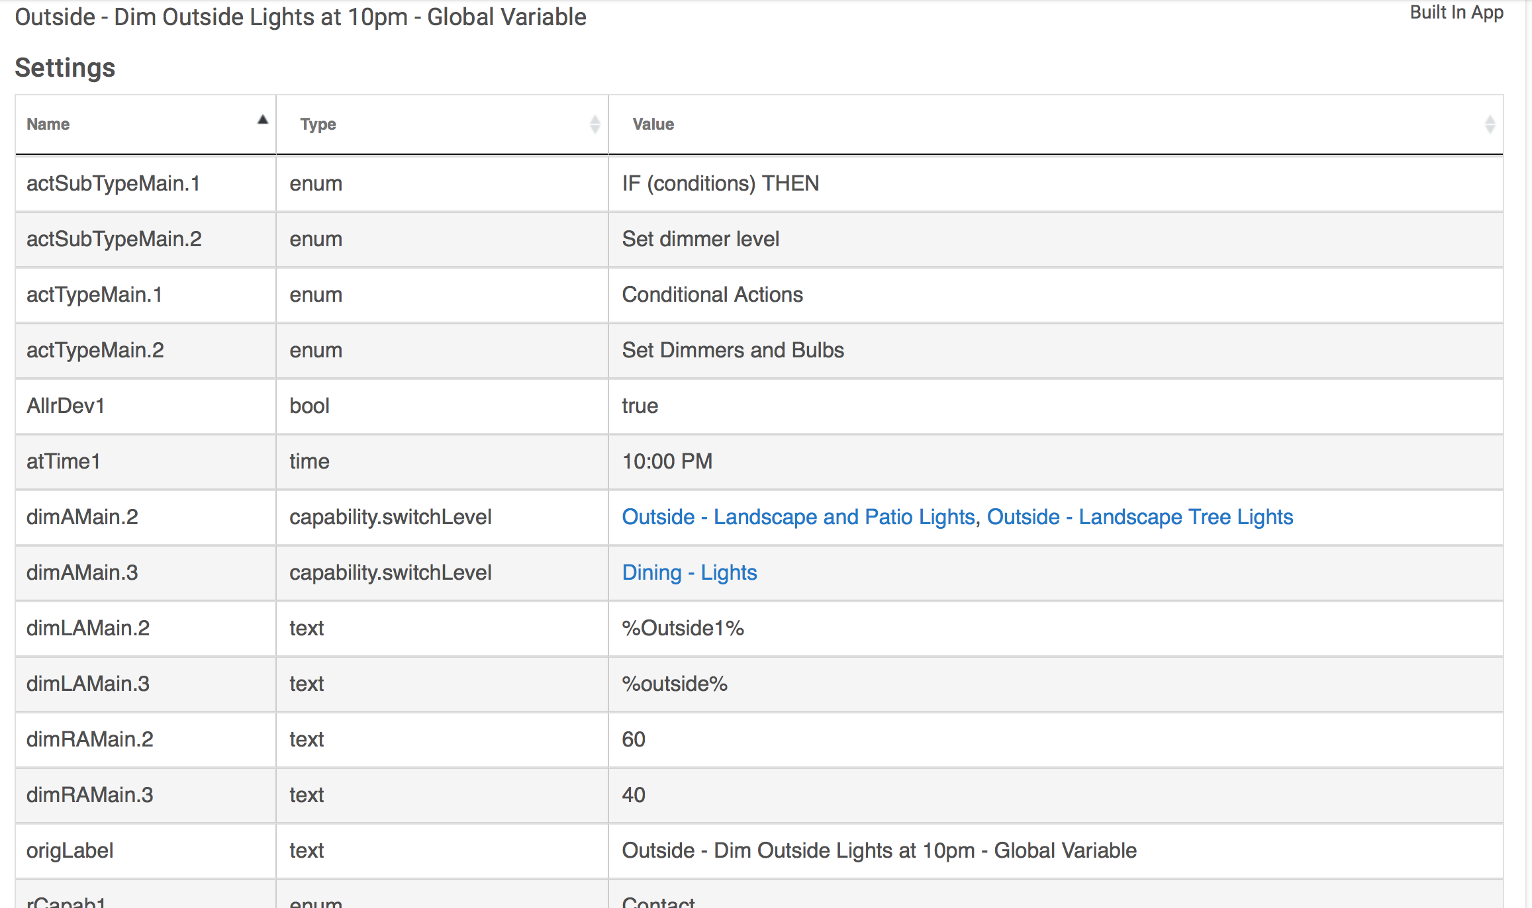Click the %outside% value cell
This screenshot has width=1532, height=908.
[x=675, y=684]
